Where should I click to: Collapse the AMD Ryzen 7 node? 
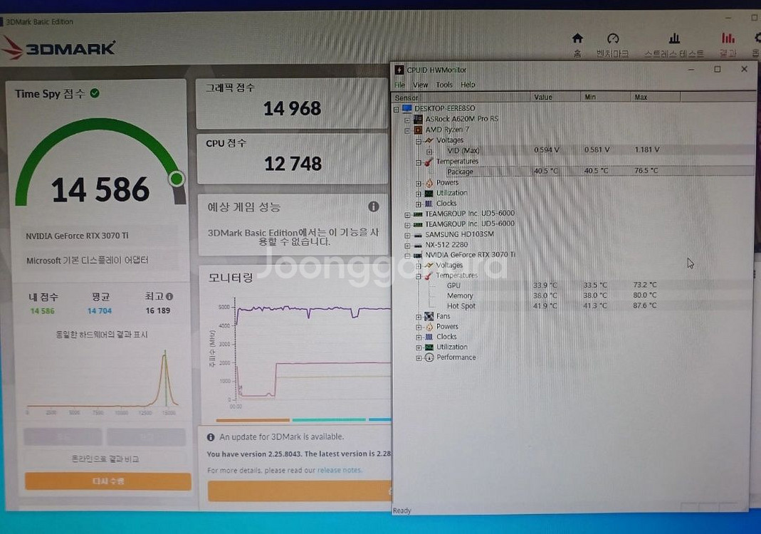(407, 130)
